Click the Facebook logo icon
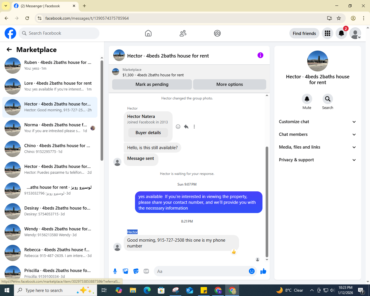 (10, 33)
